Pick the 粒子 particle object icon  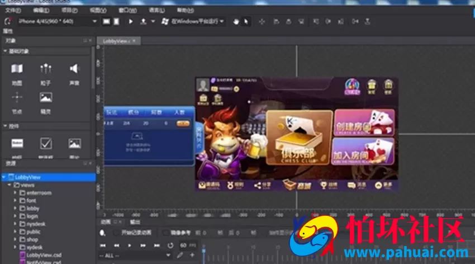click(46, 69)
